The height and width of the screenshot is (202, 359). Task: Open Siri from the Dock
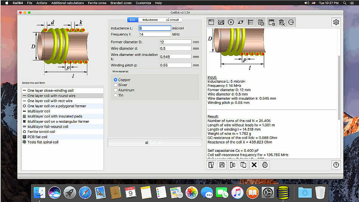point(54,193)
